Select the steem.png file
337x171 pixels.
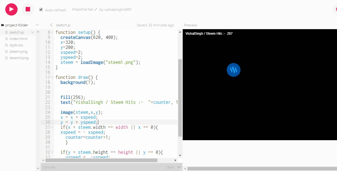click(x=18, y=51)
